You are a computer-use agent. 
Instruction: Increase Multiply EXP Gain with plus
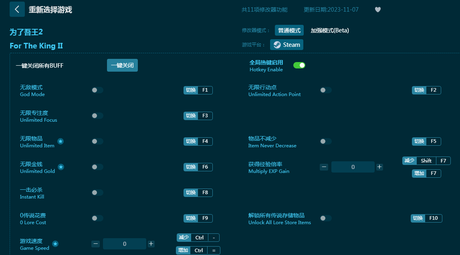379,167
